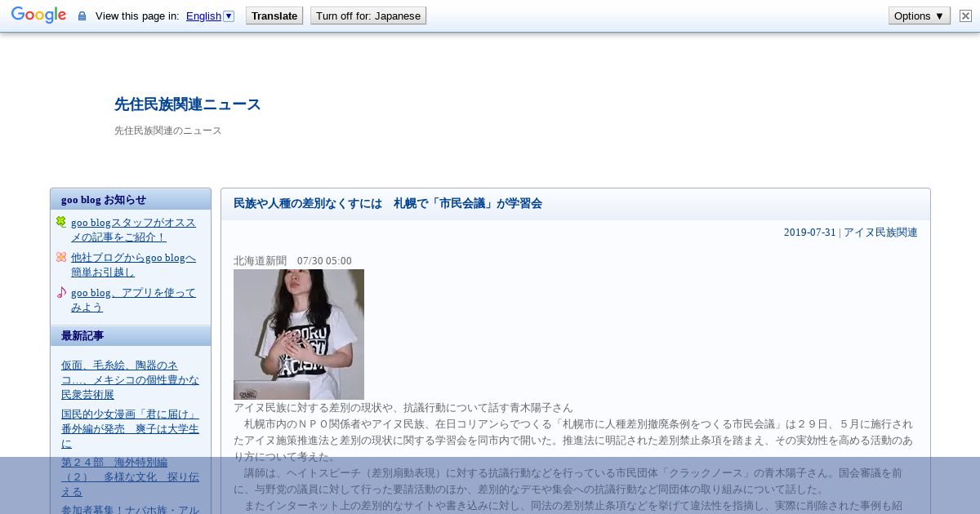The width and height of the screenshot is (980, 514).
Task: Click the pink music note icon
Action: [x=61, y=292]
